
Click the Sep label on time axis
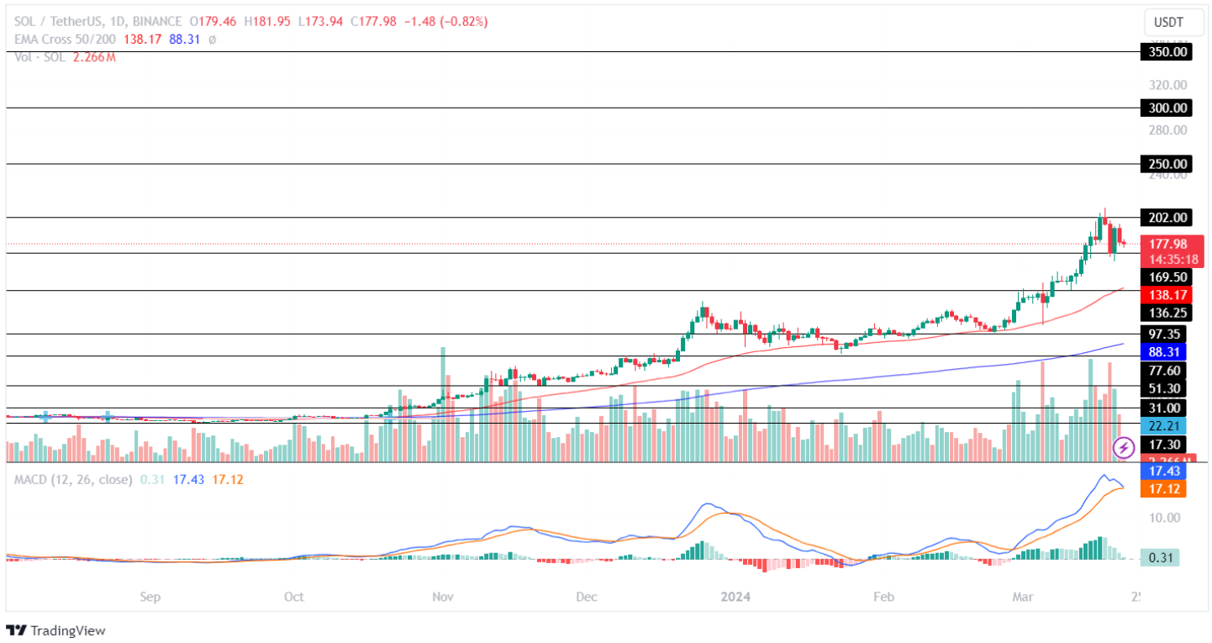[150, 597]
